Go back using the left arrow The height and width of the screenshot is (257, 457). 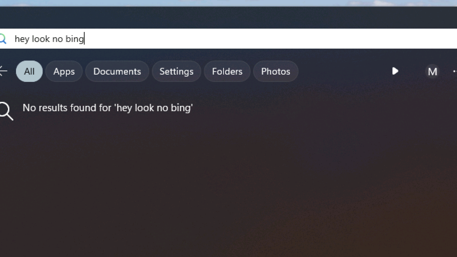3,71
